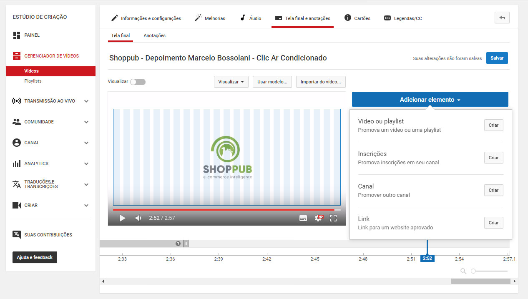528x299 pixels.
Task: Click the CC Legendas icon
Action: [x=387, y=18]
